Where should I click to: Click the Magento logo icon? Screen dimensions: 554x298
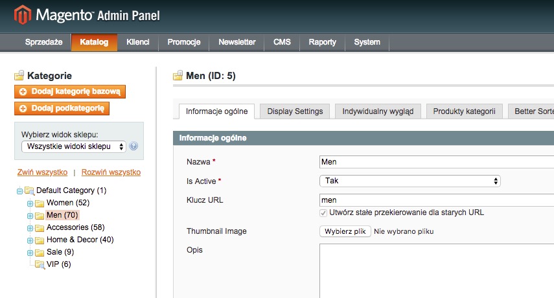pos(23,14)
